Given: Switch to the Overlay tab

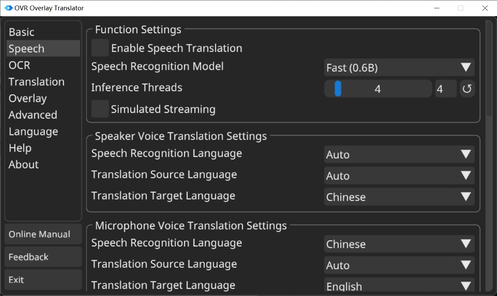Looking at the screenshot, I should pyautogui.click(x=43, y=98).
